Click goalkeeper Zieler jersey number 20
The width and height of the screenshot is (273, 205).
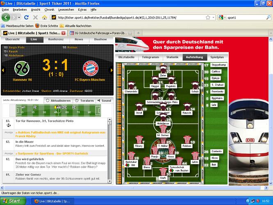pyautogui.click(x=163, y=69)
